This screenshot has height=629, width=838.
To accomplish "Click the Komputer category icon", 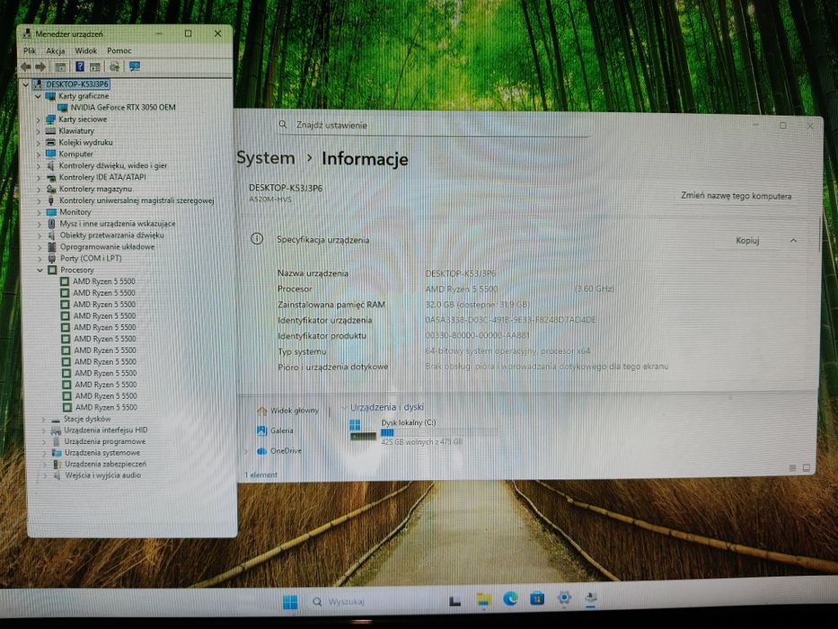I will click(51, 154).
